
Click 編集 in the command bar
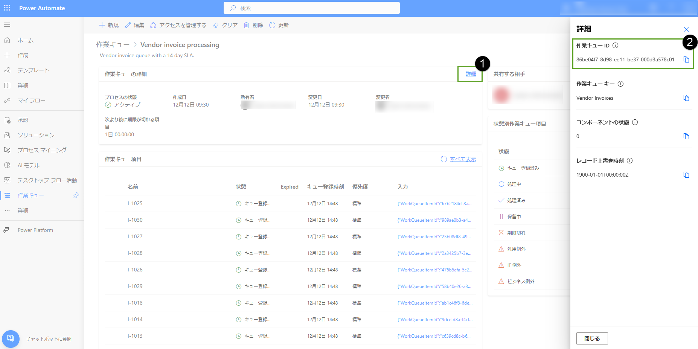click(134, 25)
